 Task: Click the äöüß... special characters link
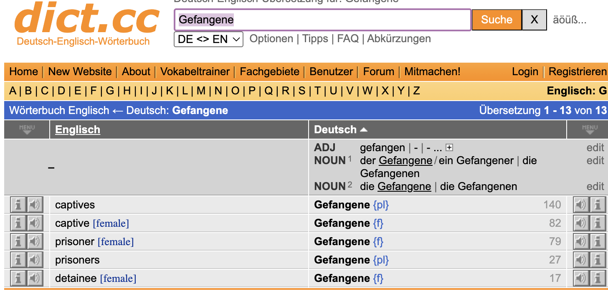pyautogui.click(x=570, y=20)
